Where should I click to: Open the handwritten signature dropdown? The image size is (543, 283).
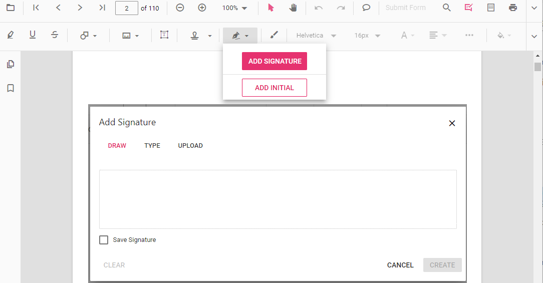[x=240, y=36]
